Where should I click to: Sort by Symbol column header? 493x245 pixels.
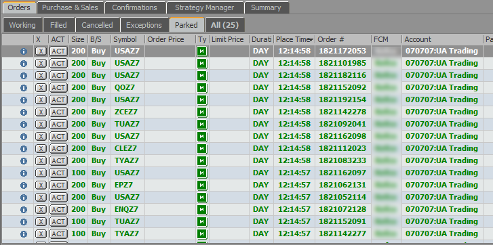(127, 39)
